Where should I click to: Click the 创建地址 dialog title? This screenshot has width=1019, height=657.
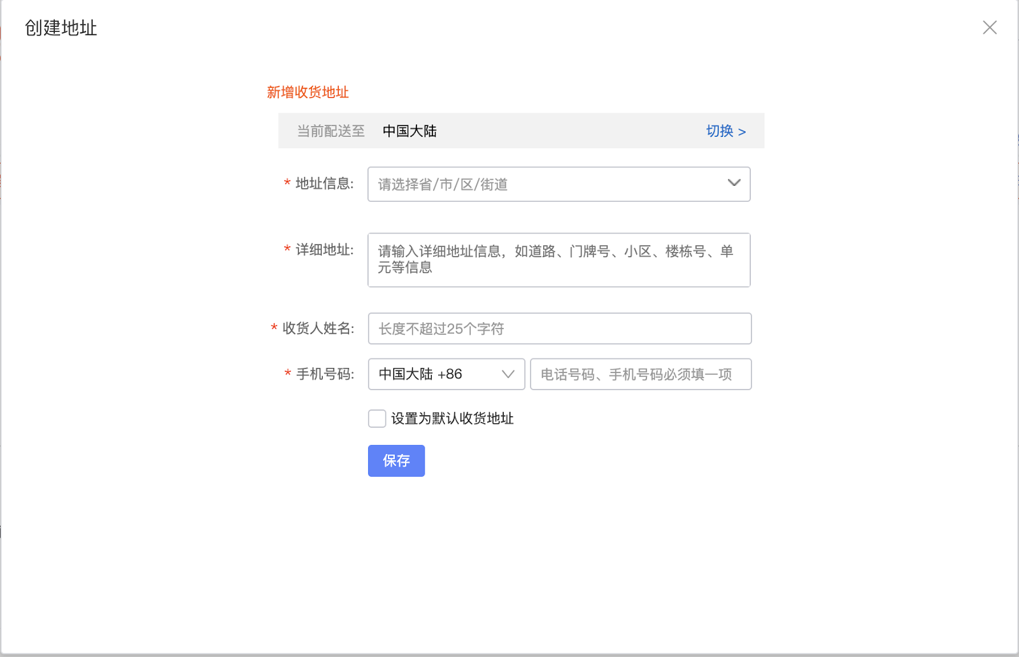[61, 28]
